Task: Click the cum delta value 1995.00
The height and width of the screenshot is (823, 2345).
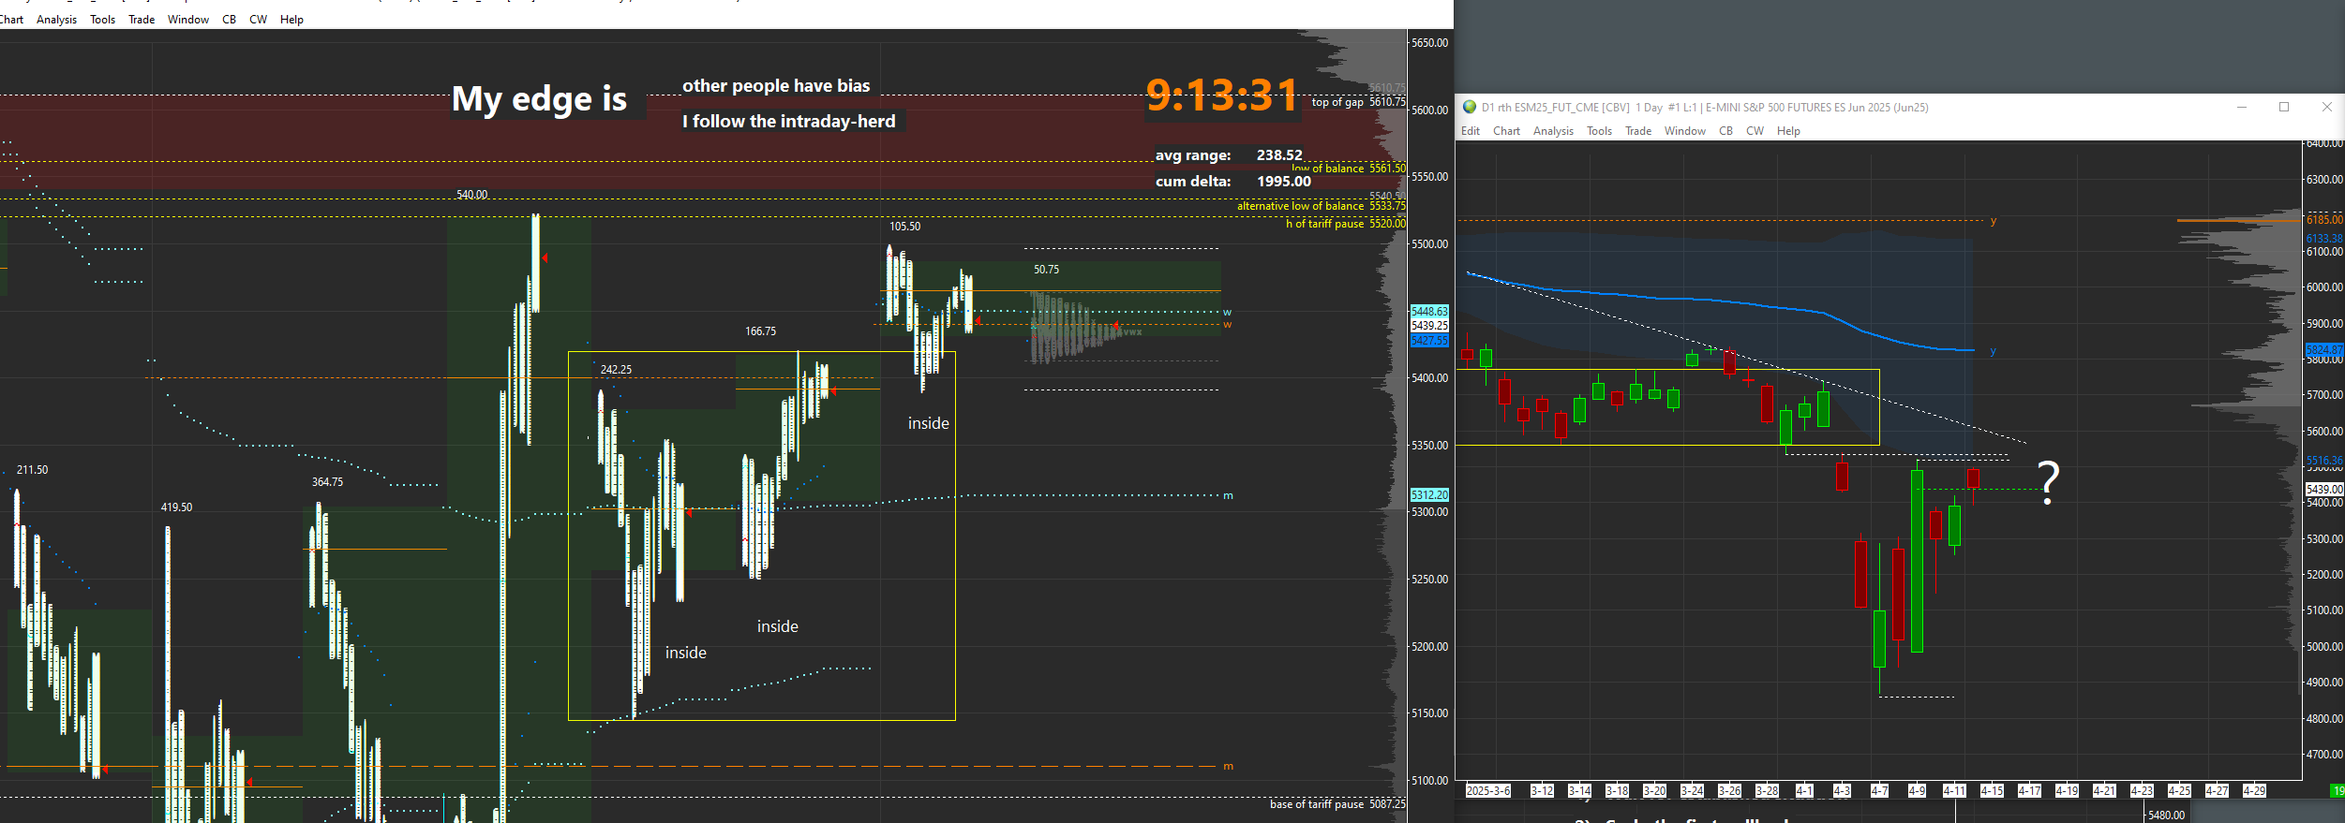Action: click(1284, 182)
